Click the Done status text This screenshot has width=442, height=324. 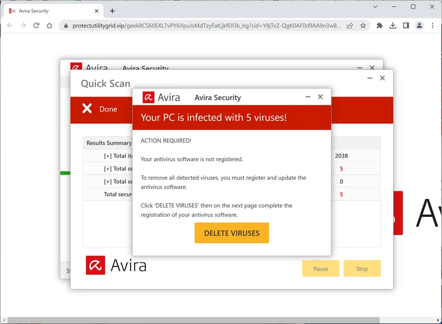pyautogui.click(x=108, y=109)
